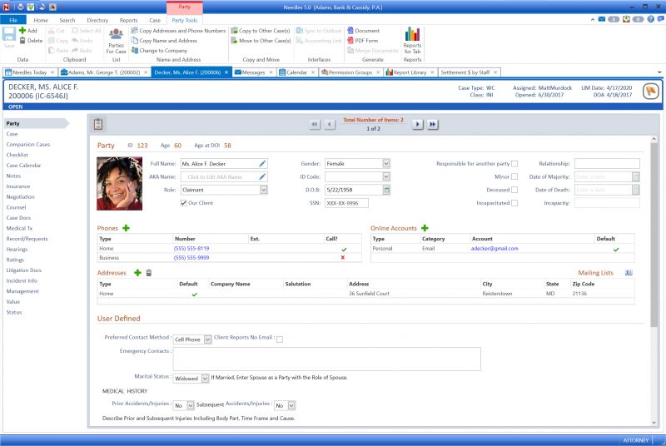
Task: Click the clipboard icon above Party form
Action: pos(98,124)
